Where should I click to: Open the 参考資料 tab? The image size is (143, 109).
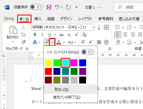pyautogui.click(x=106, y=19)
